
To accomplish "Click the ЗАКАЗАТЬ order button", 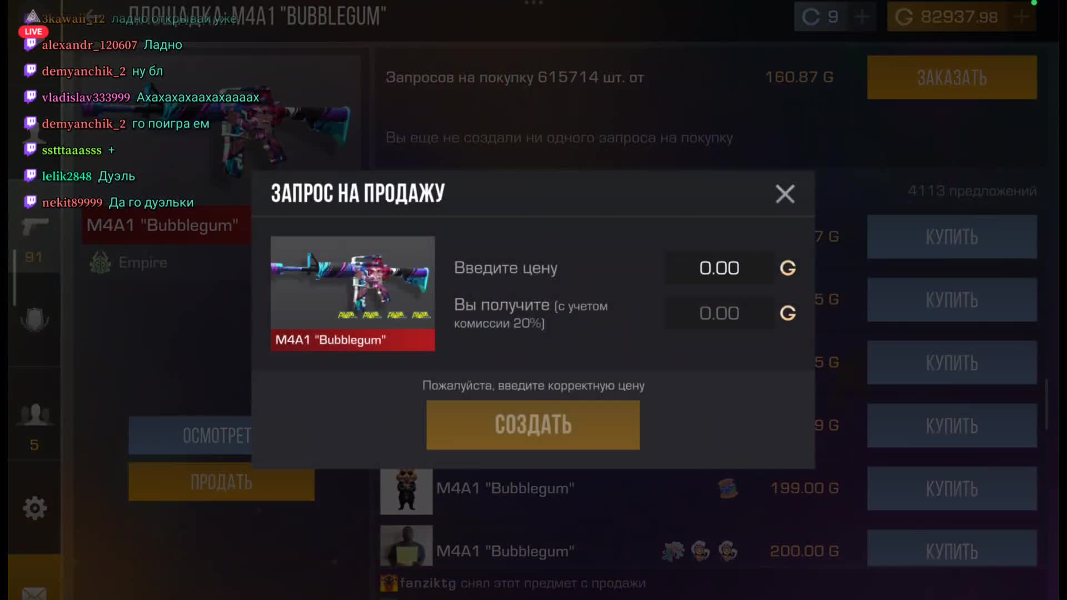I will [x=952, y=77].
